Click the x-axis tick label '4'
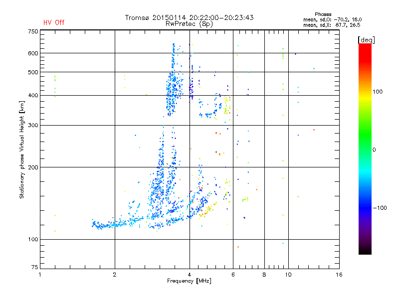The image size is (399, 299). (190, 275)
